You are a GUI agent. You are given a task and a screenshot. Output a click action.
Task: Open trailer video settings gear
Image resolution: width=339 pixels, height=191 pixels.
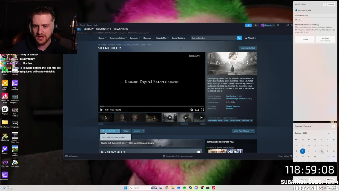[x=192, y=110]
